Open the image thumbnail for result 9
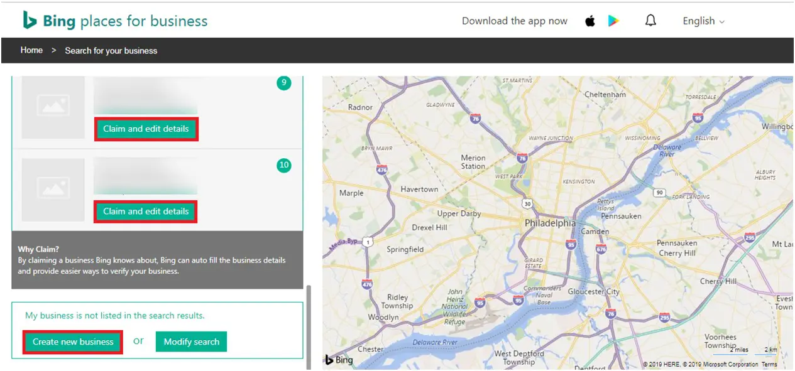The width and height of the screenshot is (795, 371). (x=53, y=107)
